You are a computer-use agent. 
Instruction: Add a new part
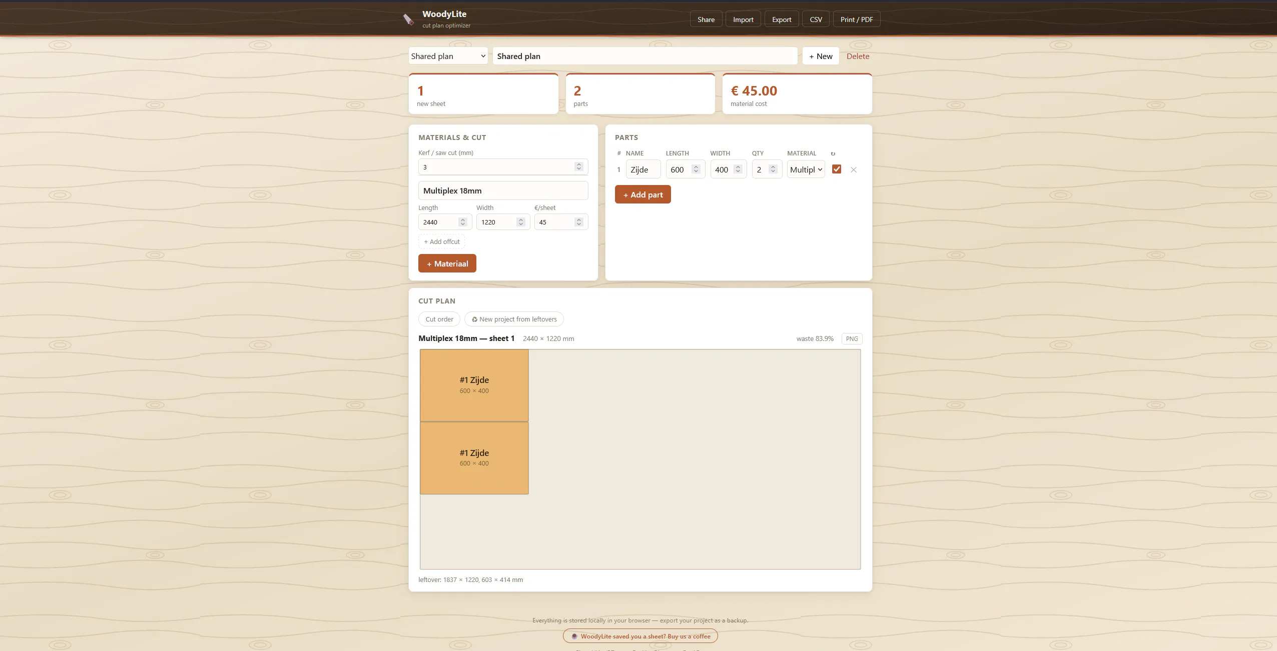click(643, 194)
